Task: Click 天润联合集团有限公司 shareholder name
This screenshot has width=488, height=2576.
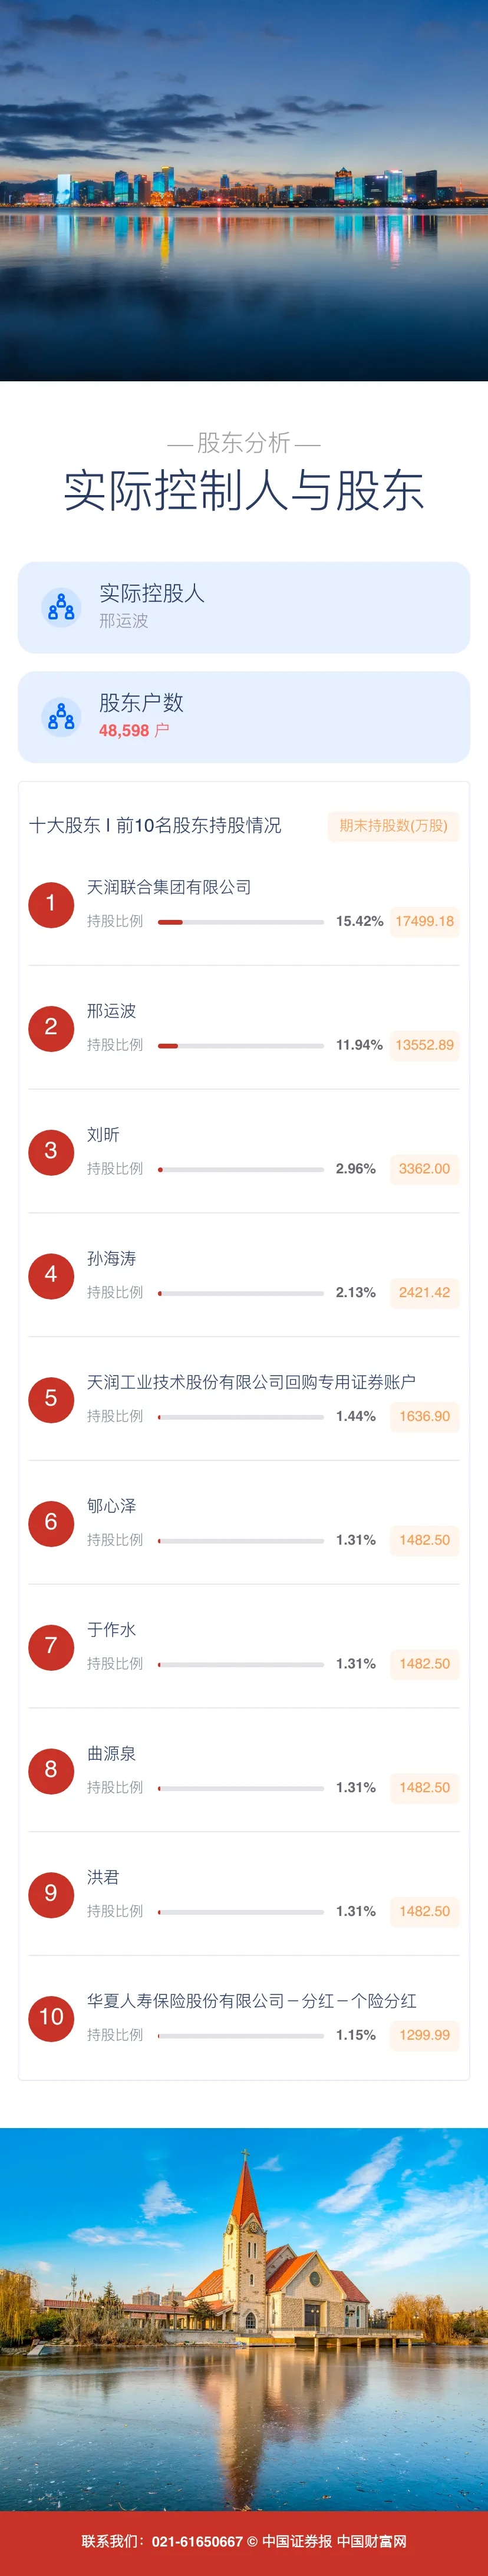Action: point(169,887)
